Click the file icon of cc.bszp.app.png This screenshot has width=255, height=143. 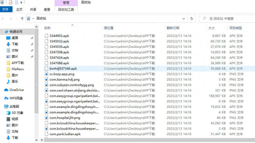[x=47, y=74]
